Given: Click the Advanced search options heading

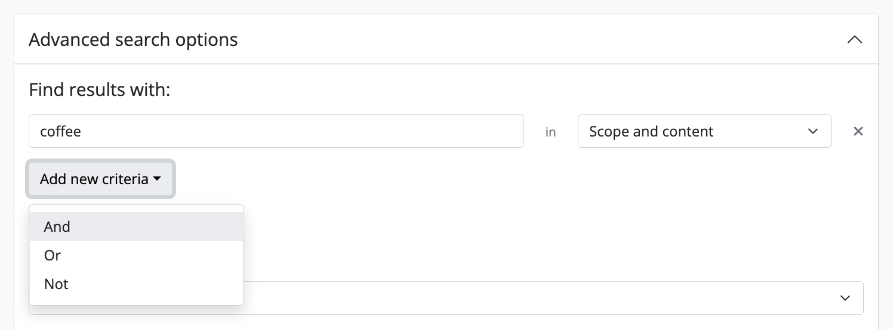Looking at the screenshot, I should [x=133, y=40].
